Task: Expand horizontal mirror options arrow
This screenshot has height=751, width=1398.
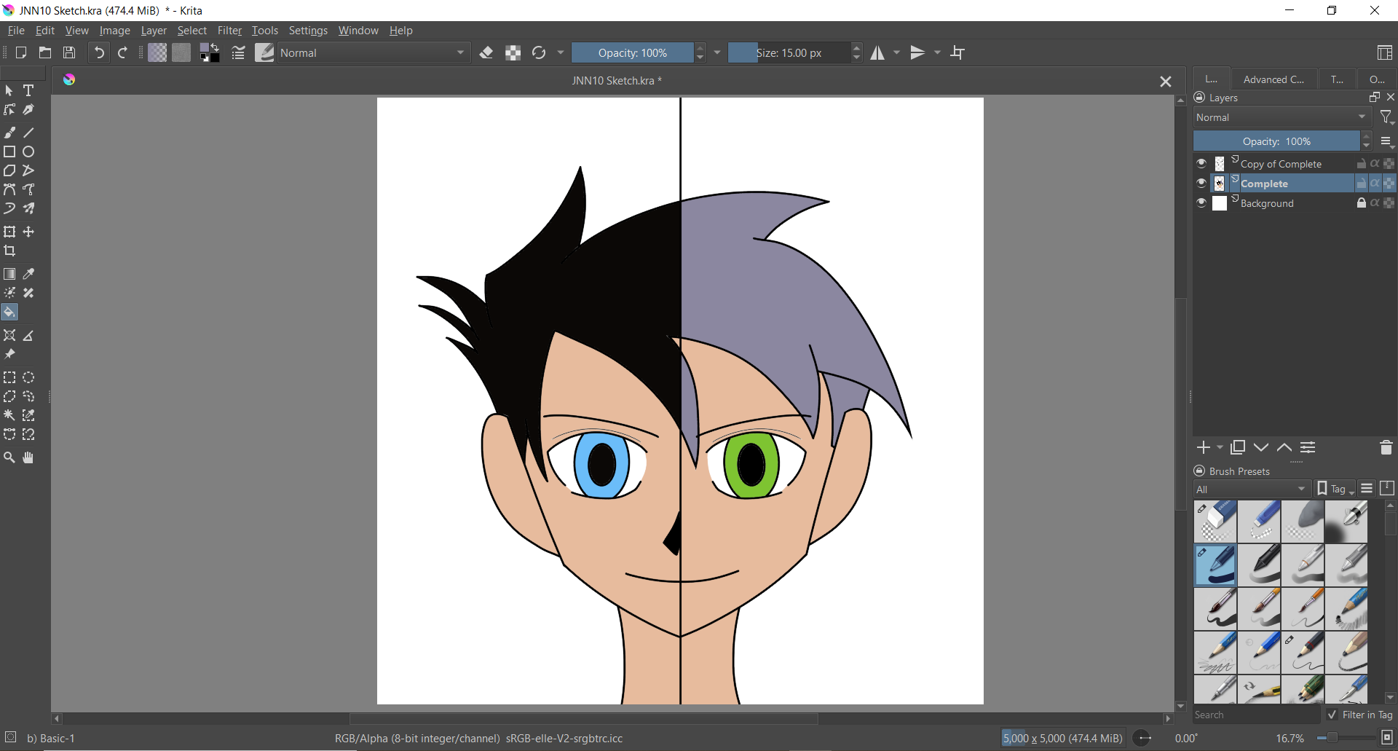Action: (897, 52)
